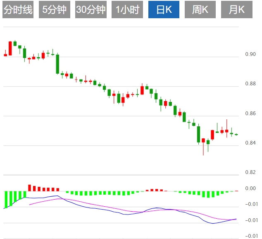The height and width of the screenshot is (239, 262).
Task: Click the last candlestick at far right
Action: click(236, 134)
